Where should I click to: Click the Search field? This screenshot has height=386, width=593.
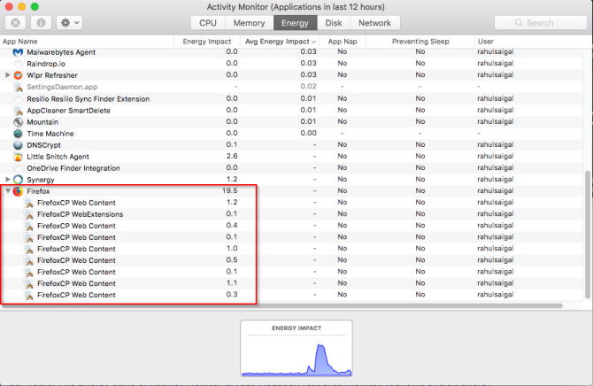[541, 23]
